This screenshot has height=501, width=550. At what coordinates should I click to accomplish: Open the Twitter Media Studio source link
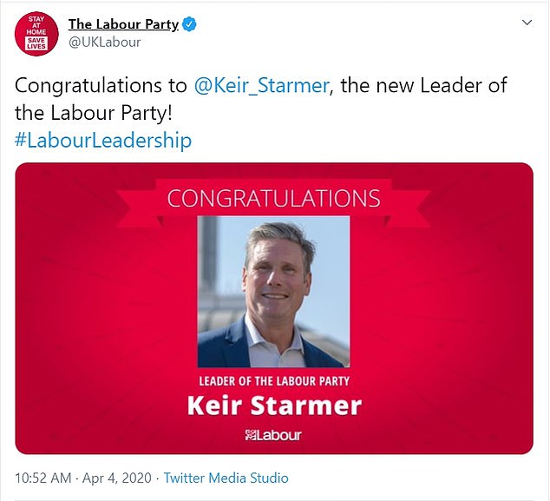[226, 478]
